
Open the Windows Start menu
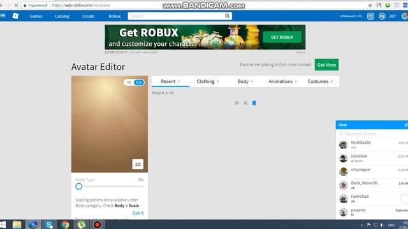3,225
